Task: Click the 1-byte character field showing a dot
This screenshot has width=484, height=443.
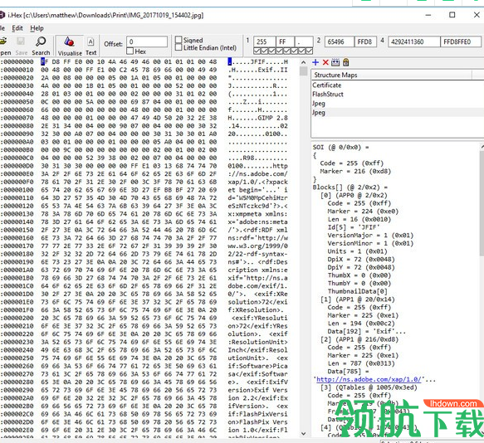Action: point(304,41)
